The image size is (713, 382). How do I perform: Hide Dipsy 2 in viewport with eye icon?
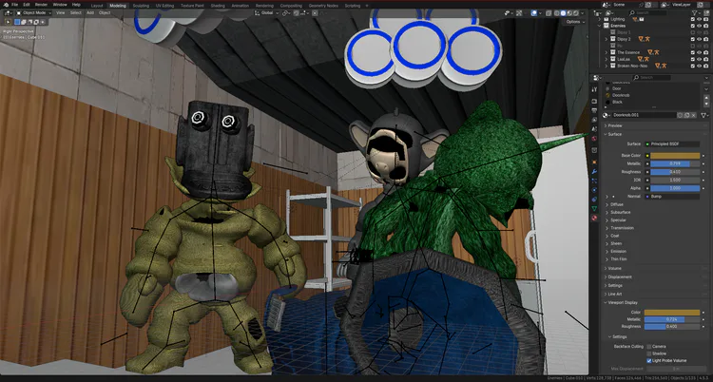(699, 39)
